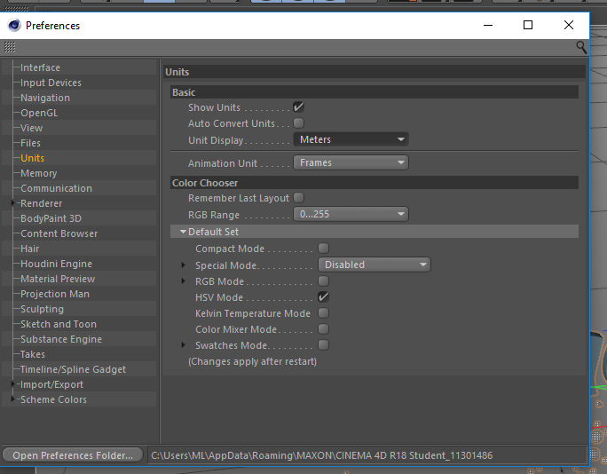
Task: Select Scheme Colors category label
Action: pos(53,399)
